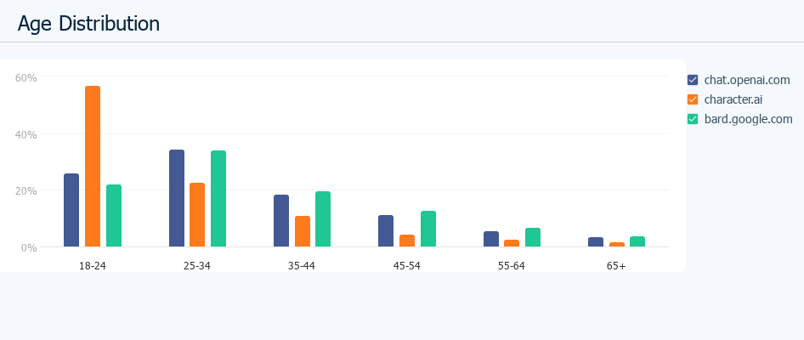Select the green bard.google.com bar for 25-34
Viewport: 804px width, 340px height.
click(x=218, y=199)
